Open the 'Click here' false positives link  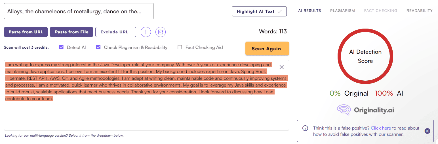381,128
